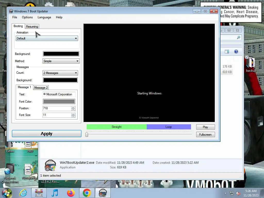Viewport: 264px width, 198px height.
Task: Launch Internet Explorer from the taskbar
Action: [23, 193]
